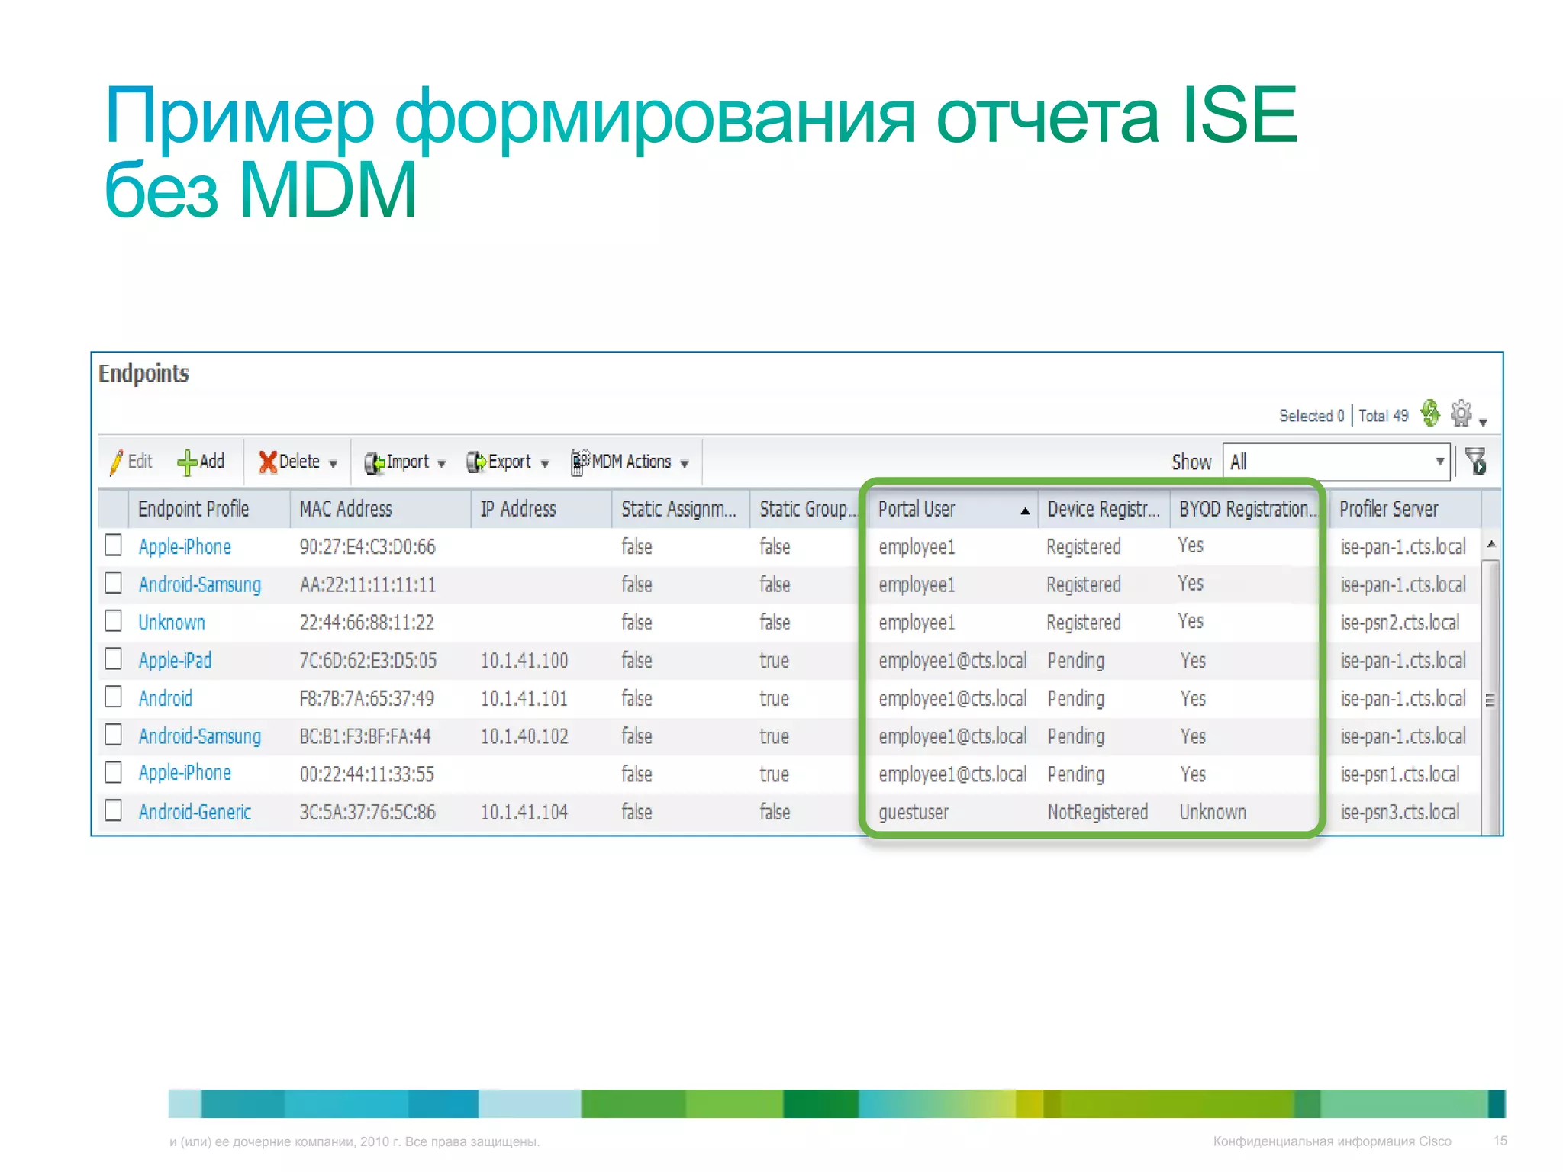Click the filter funnel icon
The height and width of the screenshot is (1172, 1563).
point(1476,462)
